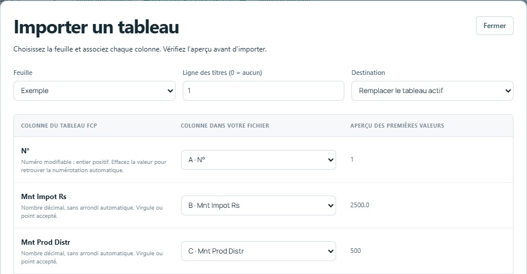Click the Feuille field label

pyautogui.click(x=23, y=73)
